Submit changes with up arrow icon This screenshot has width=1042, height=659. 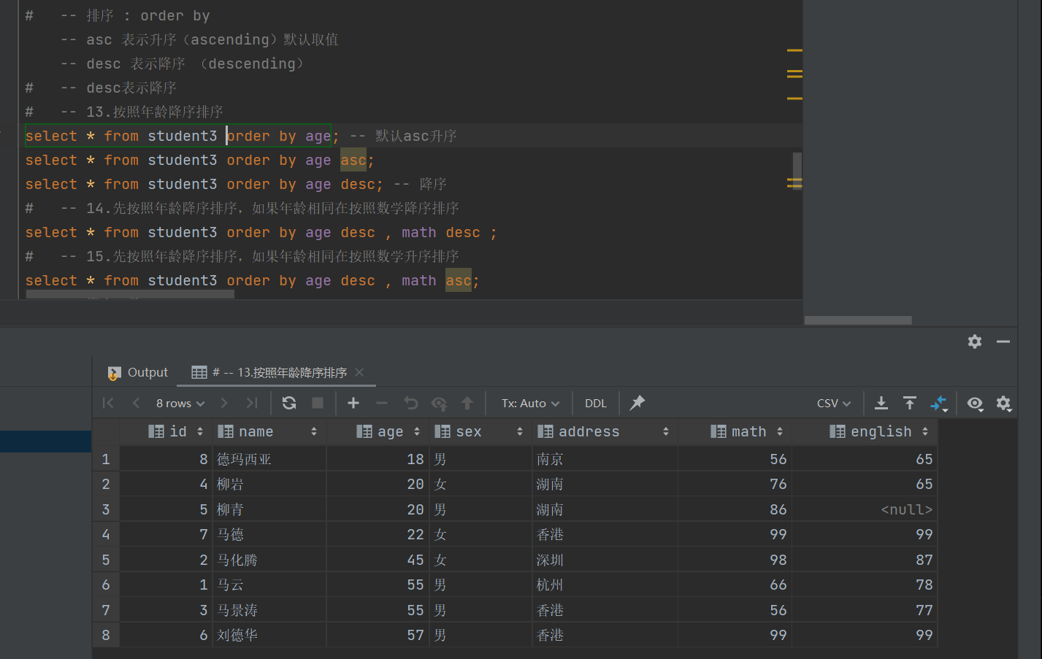point(467,403)
